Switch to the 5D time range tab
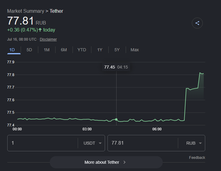This screenshot has width=221, height=171. tap(29, 50)
